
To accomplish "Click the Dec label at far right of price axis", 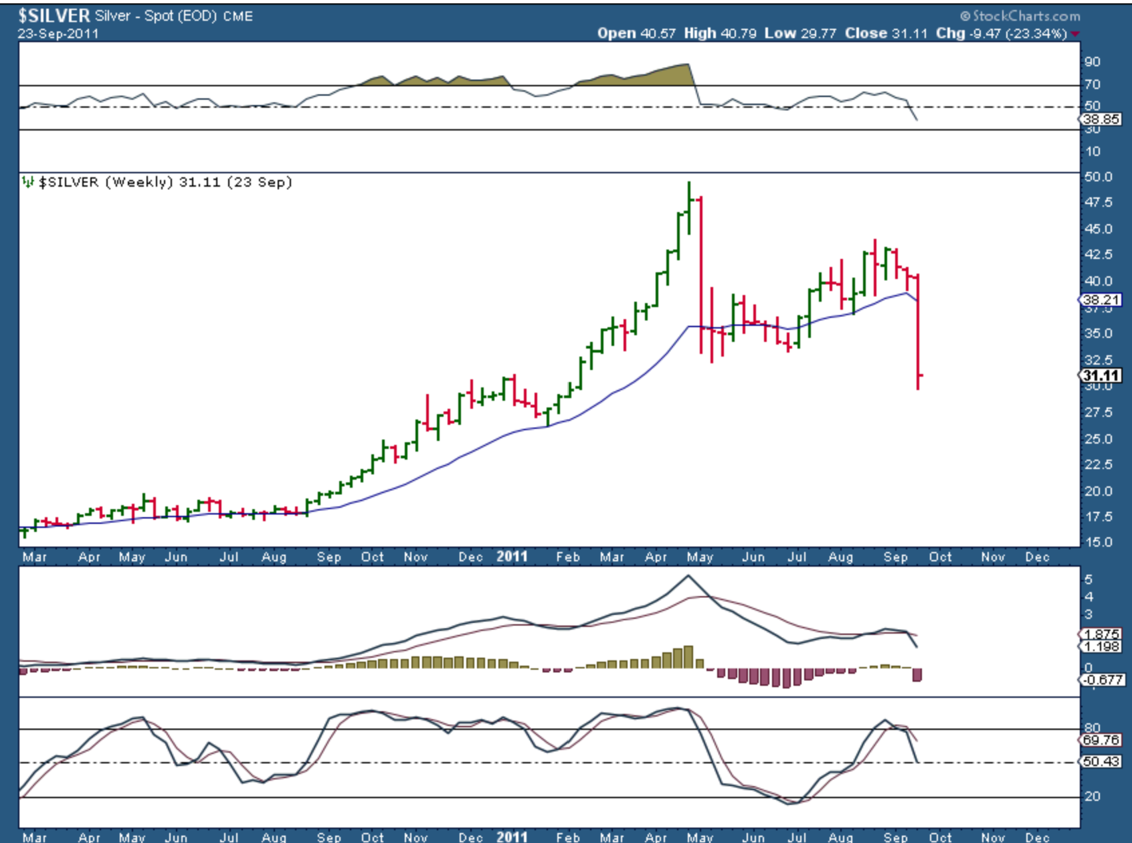I will [1037, 557].
